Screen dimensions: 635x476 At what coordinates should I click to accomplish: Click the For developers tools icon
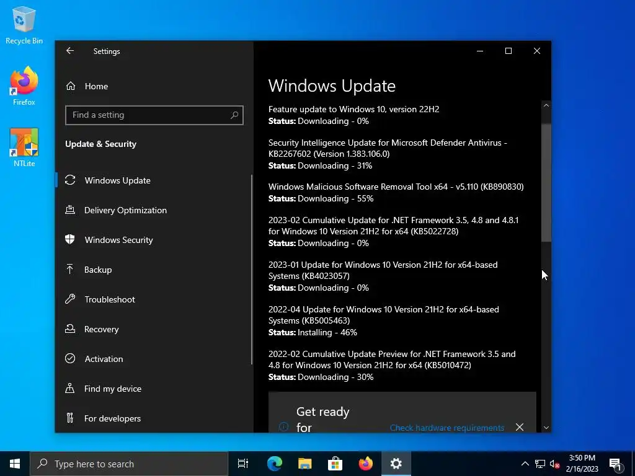69,418
